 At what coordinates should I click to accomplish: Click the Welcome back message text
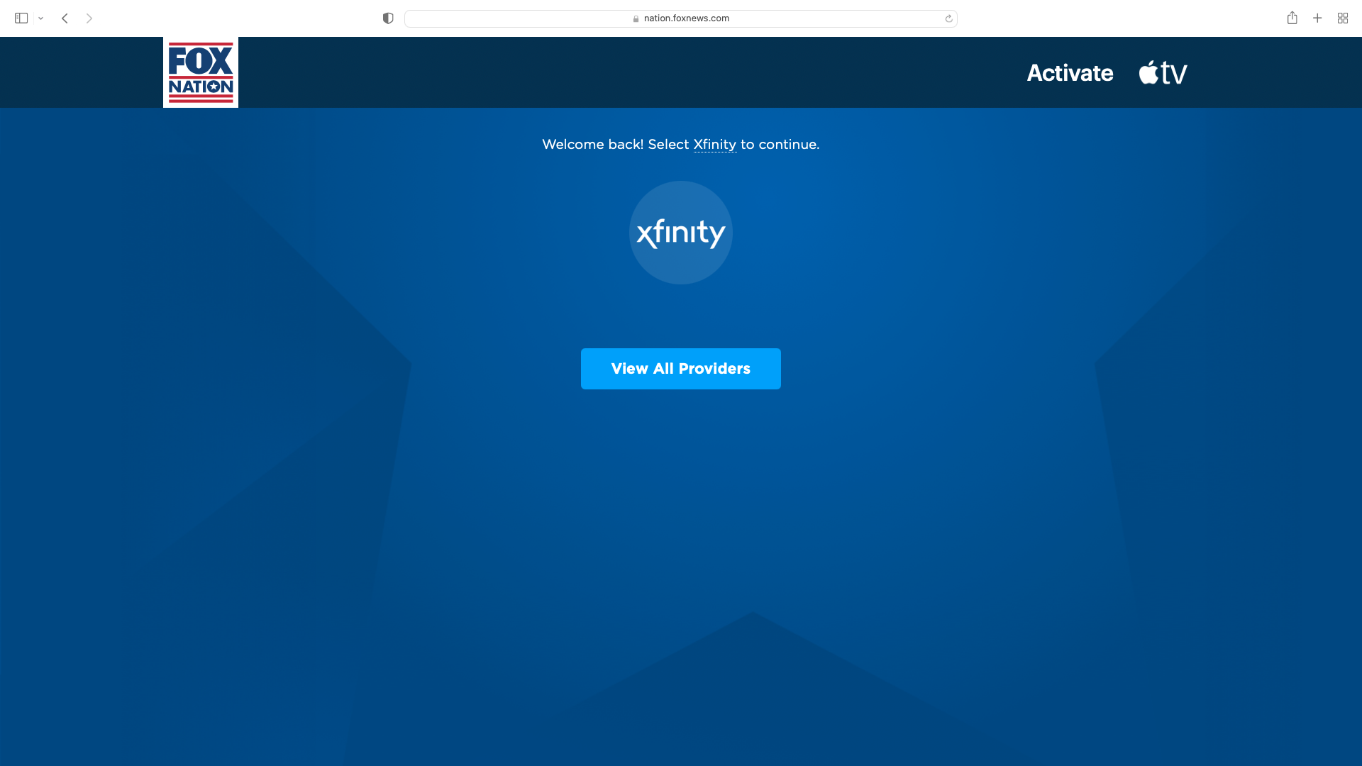681,145
